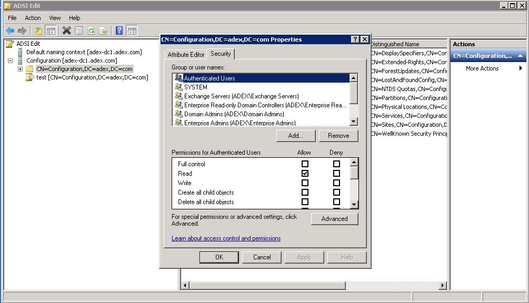Open Properties using the toolbar icon
The width and height of the screenshot is (529, 303).
[x=78, y=30]
